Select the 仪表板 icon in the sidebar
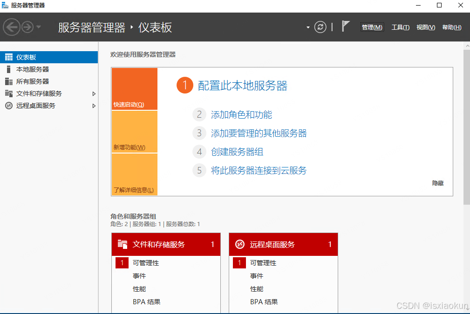 tap(7, 57)
